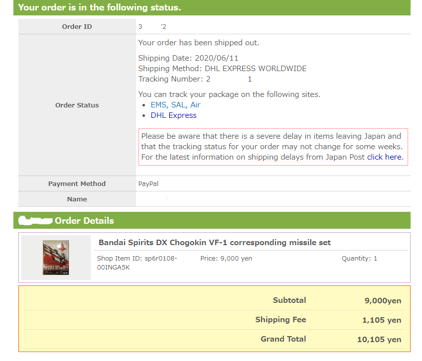422x361 pixels.
Task: Click the 'You can track your package' sentence
Action: 229,94
